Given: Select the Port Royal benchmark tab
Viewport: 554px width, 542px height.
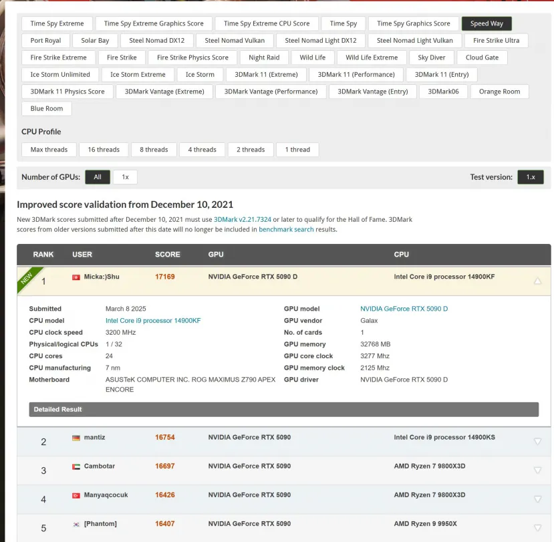Looking at the screenshot, I should pyautogui.click(x=45, y=41).
